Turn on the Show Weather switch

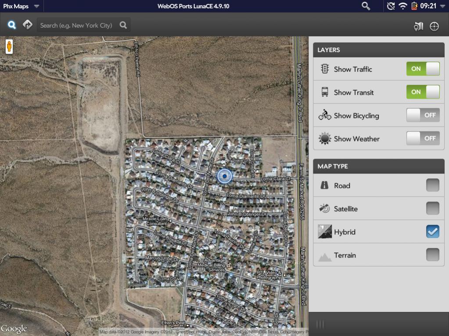click(423, 138)
